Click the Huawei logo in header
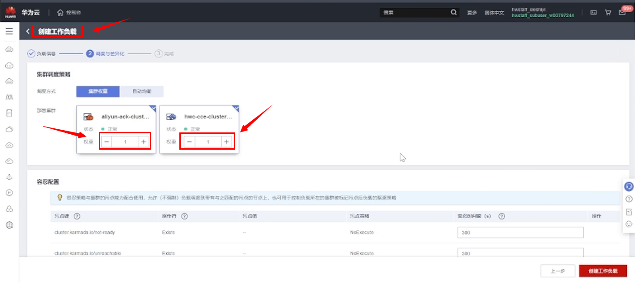Viewport: 635px width, 283px height. (x=10, y=13)
